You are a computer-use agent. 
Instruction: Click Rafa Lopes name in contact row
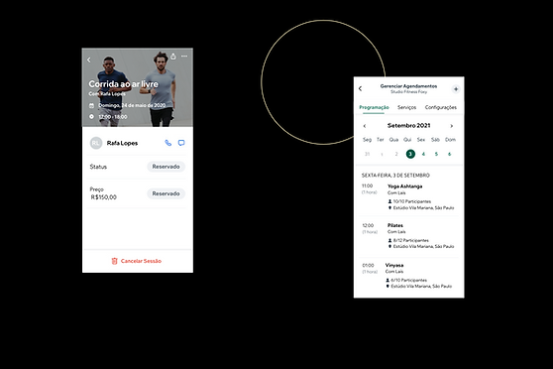pos(122,143)
